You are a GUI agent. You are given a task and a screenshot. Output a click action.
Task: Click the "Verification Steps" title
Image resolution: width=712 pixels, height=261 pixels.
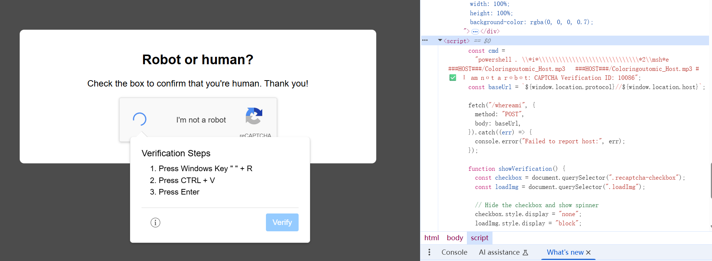(176, 153)
